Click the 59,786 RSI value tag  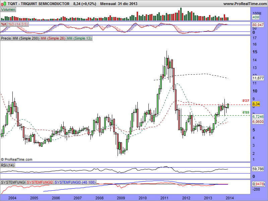click(x=258, y=169)
